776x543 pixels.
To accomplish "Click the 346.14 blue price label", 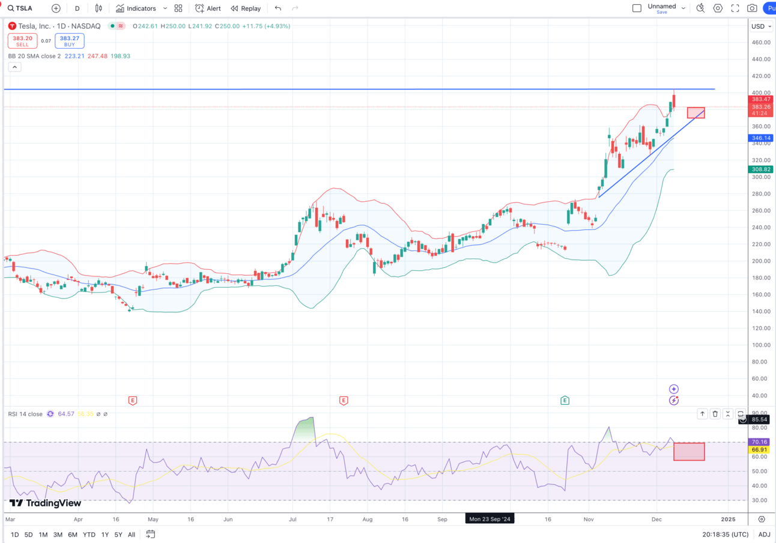I will click(x=761, y=138).
